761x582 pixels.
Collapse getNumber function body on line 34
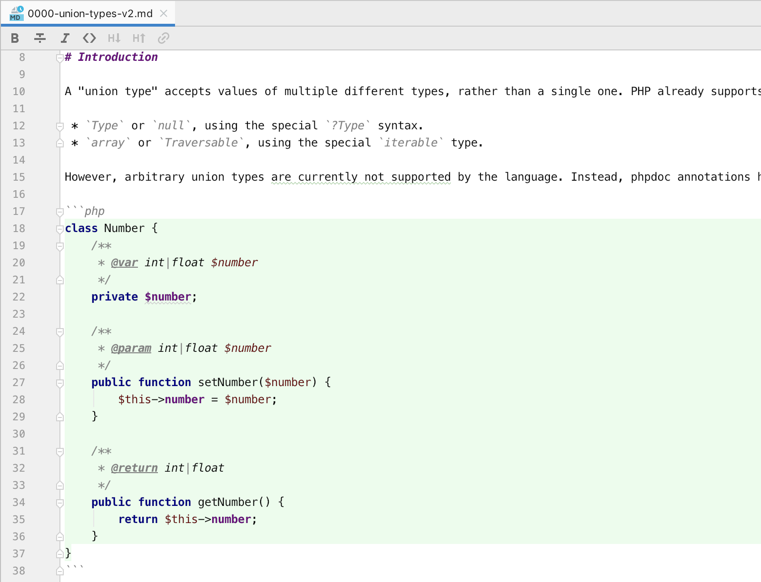click(60, 503)
